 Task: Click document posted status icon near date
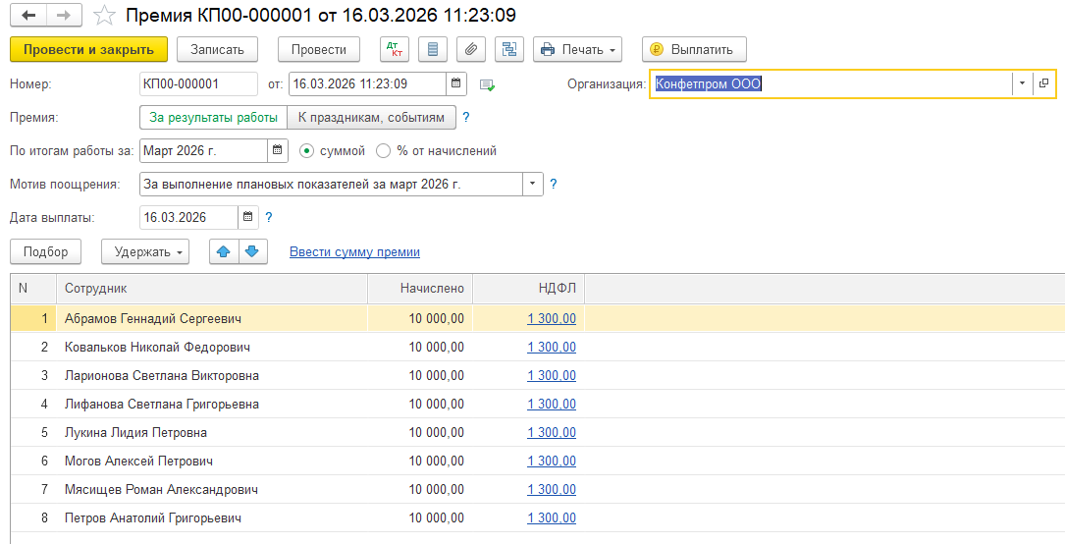point(487,84)
